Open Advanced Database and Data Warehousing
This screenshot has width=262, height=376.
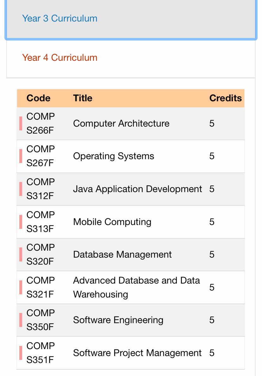click(136, 287)
